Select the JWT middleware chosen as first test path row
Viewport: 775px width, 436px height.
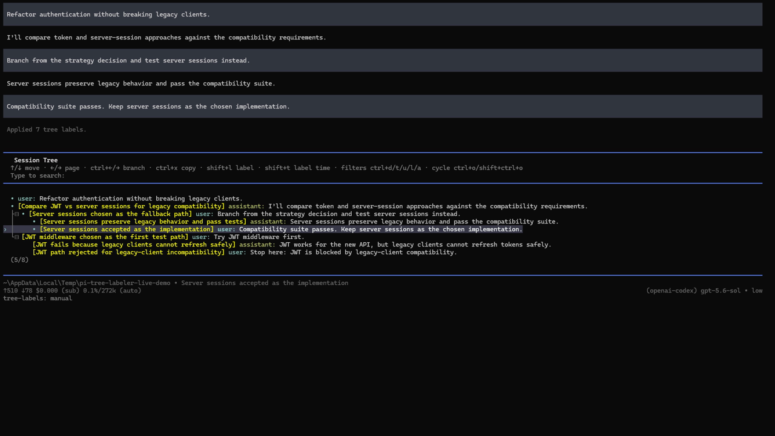162,237
